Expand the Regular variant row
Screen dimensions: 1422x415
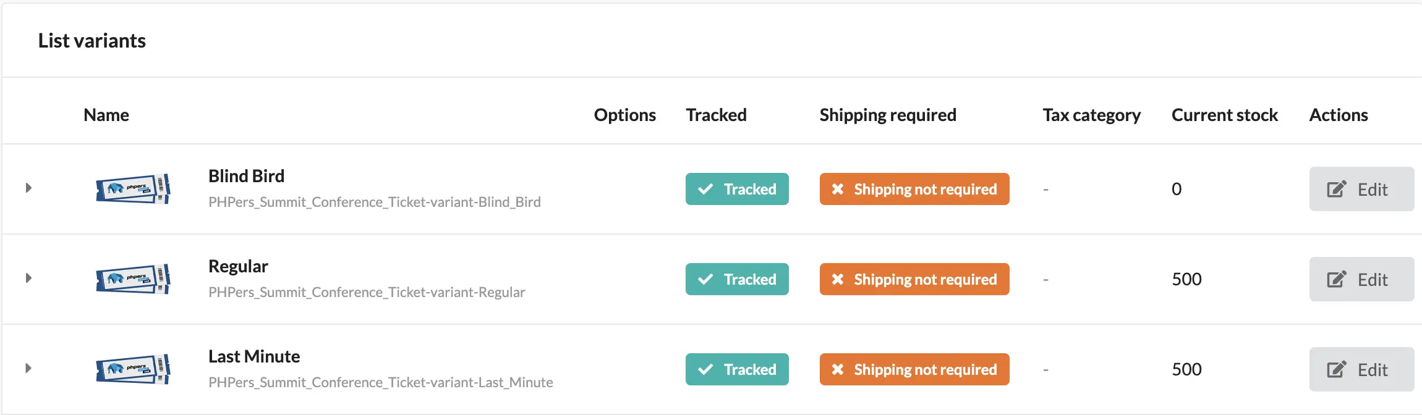28,278
